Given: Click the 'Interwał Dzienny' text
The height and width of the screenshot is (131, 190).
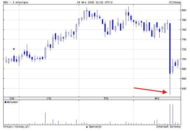Looking at the screenshot, I should (169, 127).
